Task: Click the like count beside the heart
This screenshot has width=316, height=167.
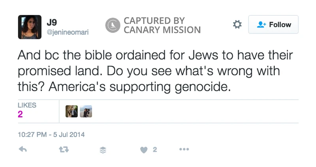Action: [155, 150]
